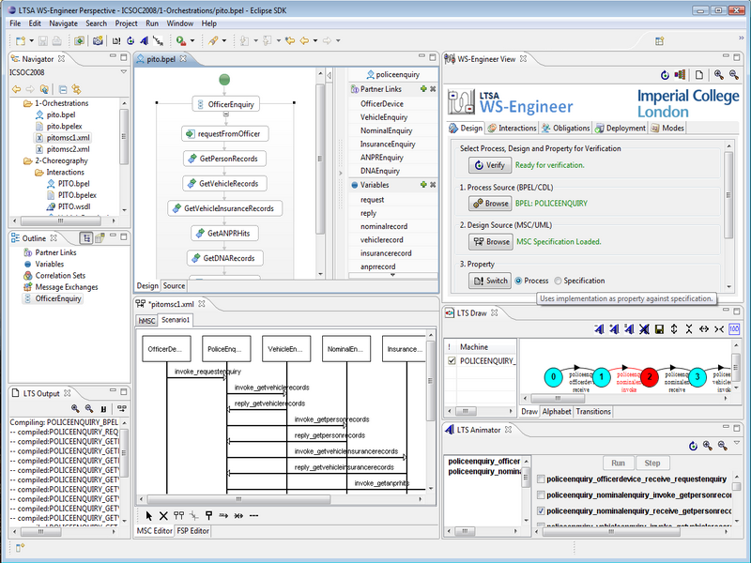Click the Step button in LTS Animator
Image resolution: width=751 pixels, height=563 pixels.
[x=651, y=463]
